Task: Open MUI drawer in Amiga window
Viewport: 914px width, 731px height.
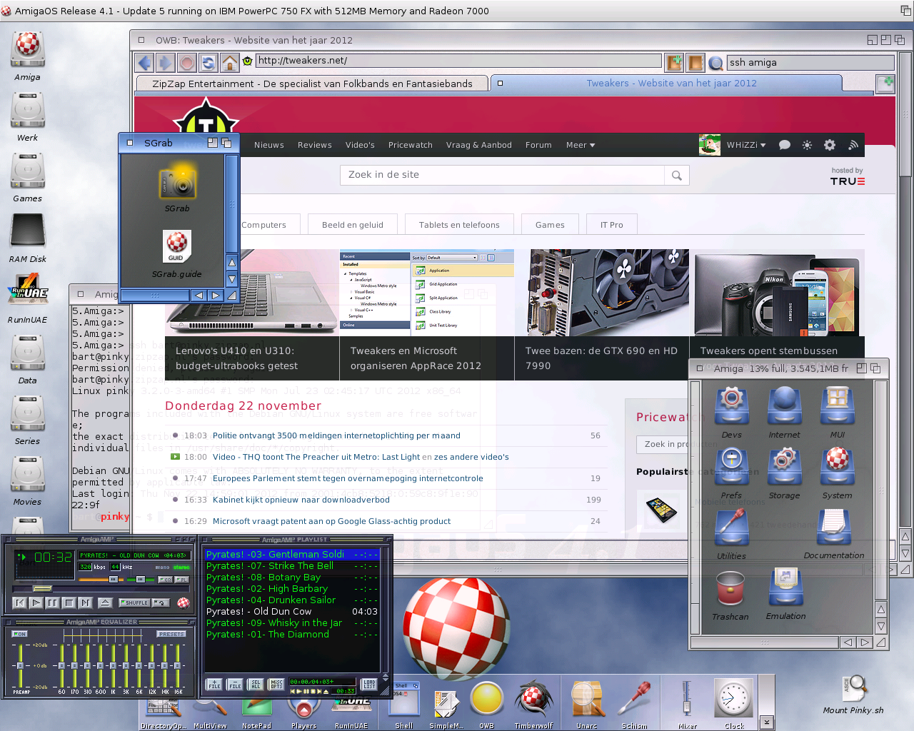Action: pyautogui.click(x=837, y=405)
